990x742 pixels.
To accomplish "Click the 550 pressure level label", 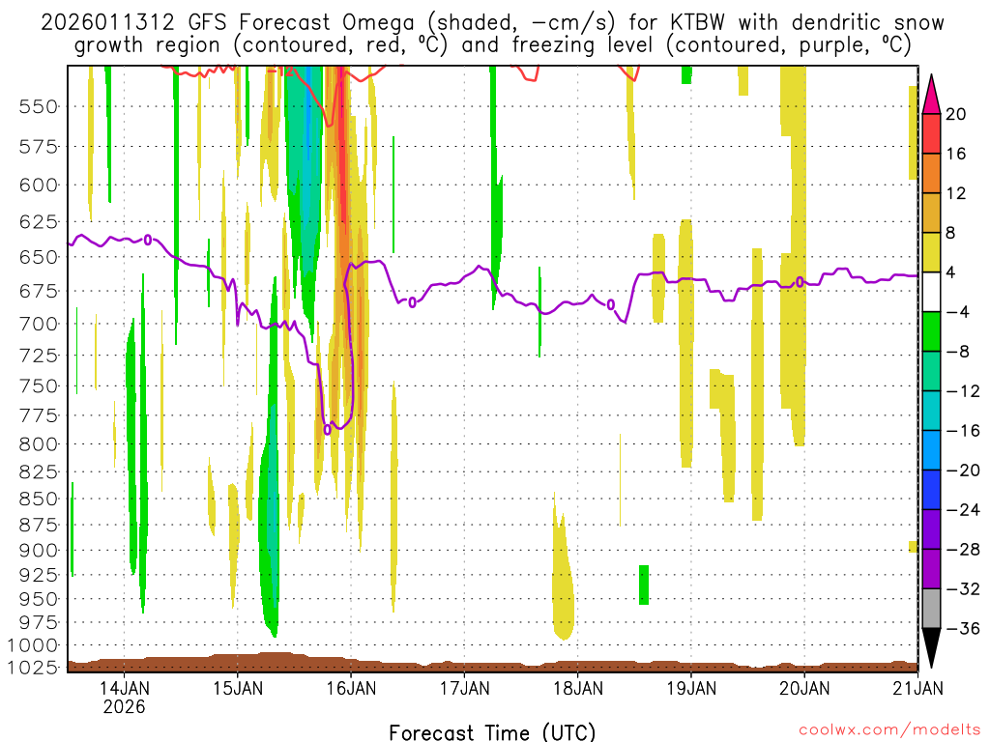I will pyautogui.click(x=39, y=106).
